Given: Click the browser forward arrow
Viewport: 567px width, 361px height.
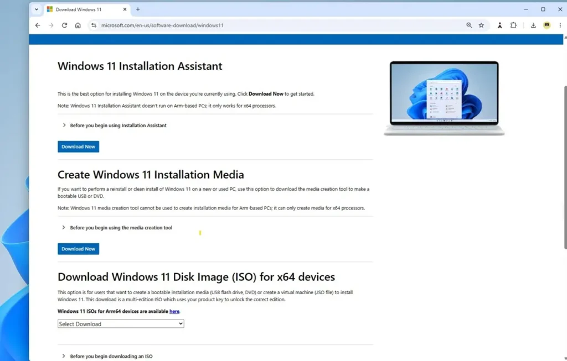Looking at the screenshot, I should click(51, 25).
